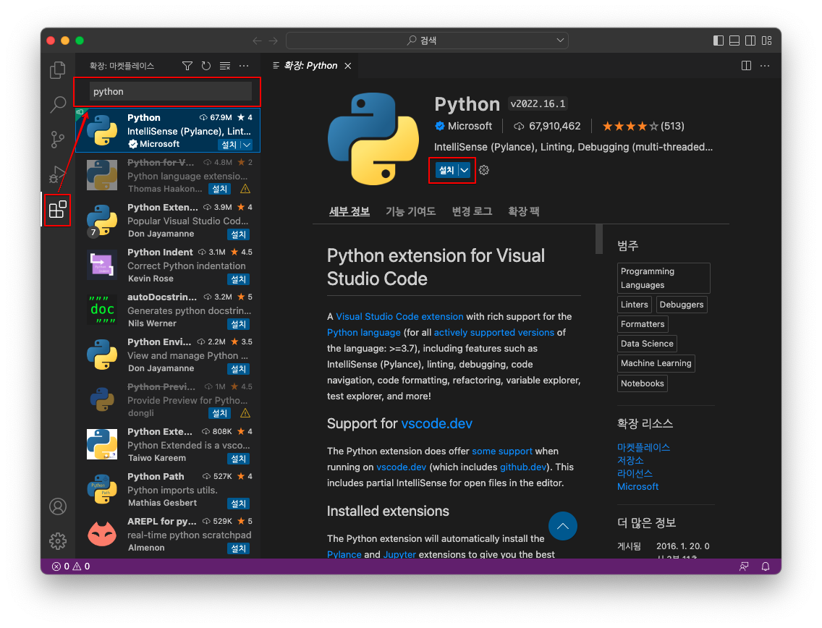Toggle the primary side bar layout icon

[x=719, y=41]
